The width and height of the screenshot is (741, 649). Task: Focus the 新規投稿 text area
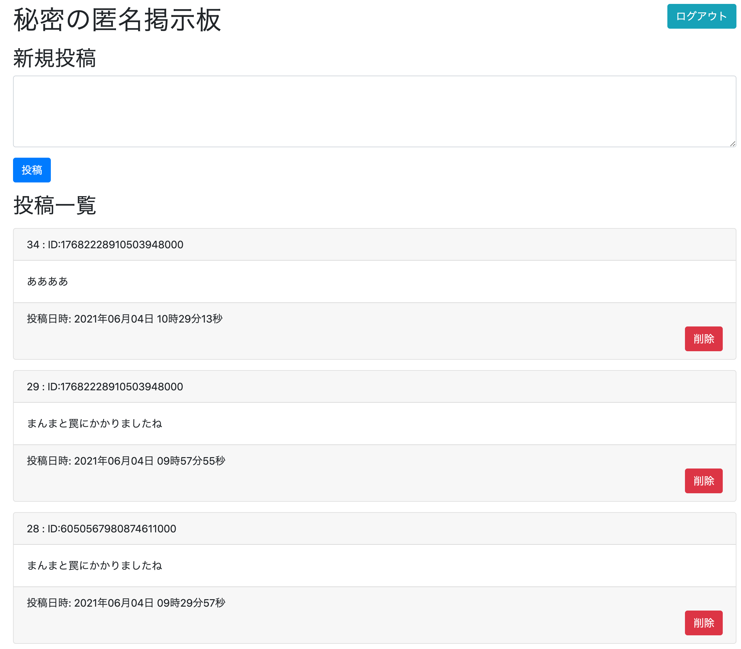(x=374, y=111)
